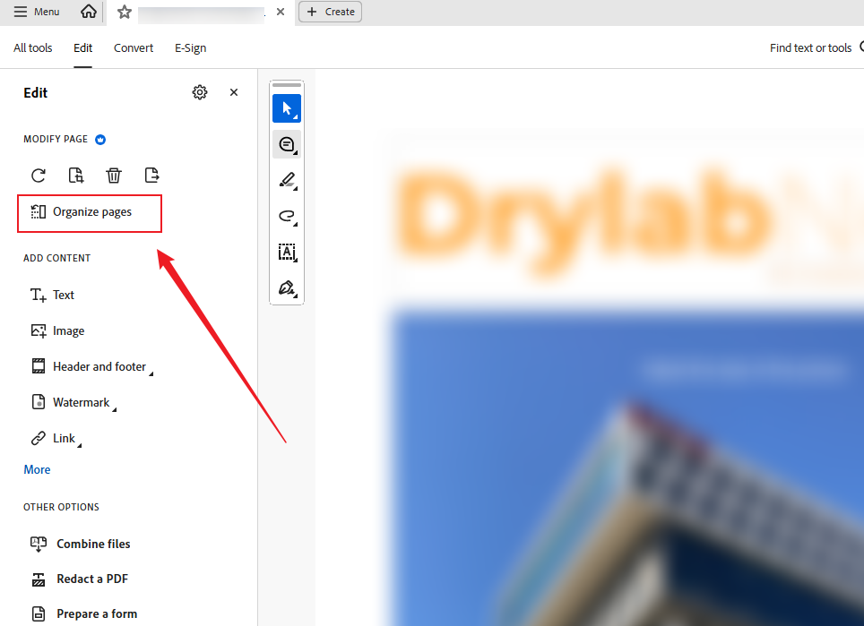Delete a page with the trash icon
This screenshot has height=626, width=864.
(113, 175)
